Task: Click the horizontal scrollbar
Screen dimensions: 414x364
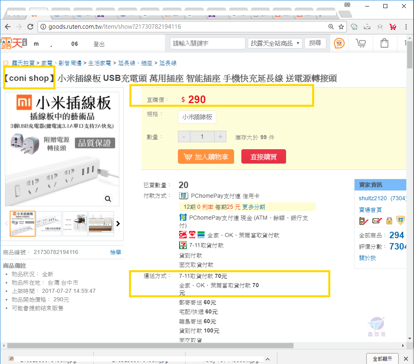Action: [x=150, y=345]
